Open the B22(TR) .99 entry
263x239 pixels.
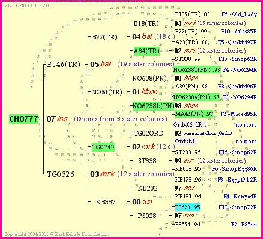tap(191, 31)
